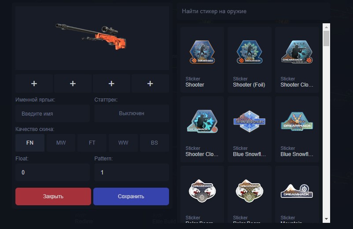Open the fourth plus sticker slot

tap(150, 84)
